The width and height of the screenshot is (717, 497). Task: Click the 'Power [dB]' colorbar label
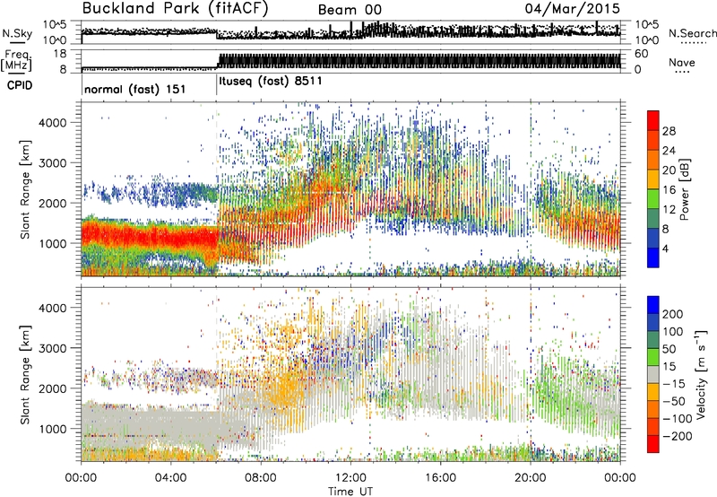click(x=685, y=189)
